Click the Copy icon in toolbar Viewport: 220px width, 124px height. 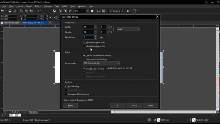point(26,11)
